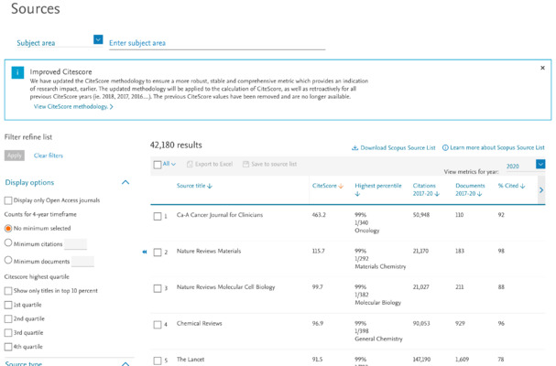Check the 2nd quartile filter
The image size is (556, 366).
tap(8, 318)
